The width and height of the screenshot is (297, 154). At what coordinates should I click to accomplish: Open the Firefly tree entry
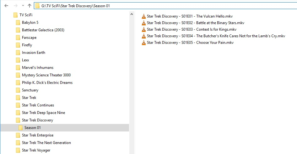coord(27,45)
